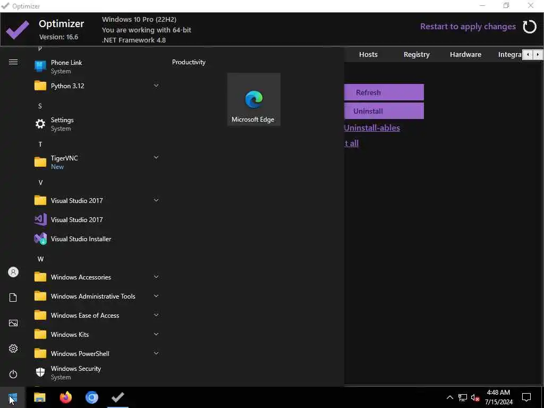
Task: Click the Optimizer purple checkmark logo
Action: coord(18,30)
